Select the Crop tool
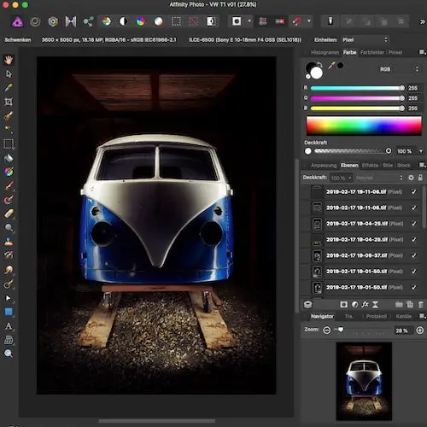 9,102
